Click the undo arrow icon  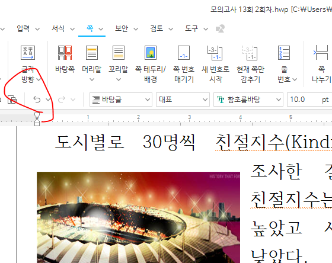37,100
